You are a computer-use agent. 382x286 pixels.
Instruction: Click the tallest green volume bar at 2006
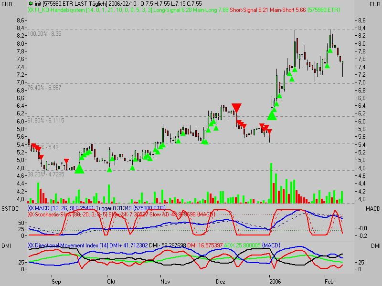[271, 183]
